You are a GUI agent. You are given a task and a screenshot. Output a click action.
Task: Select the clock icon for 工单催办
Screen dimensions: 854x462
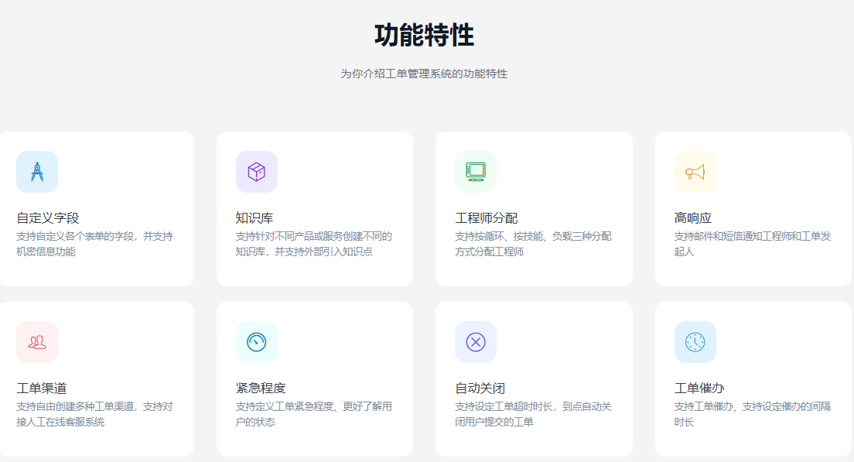coord(695,342)
